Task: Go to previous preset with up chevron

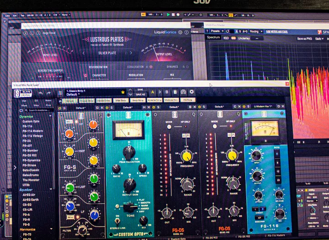Action: point(130,90)
